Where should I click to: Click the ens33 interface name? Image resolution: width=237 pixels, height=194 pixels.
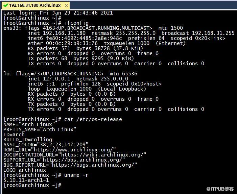[12, 28]
